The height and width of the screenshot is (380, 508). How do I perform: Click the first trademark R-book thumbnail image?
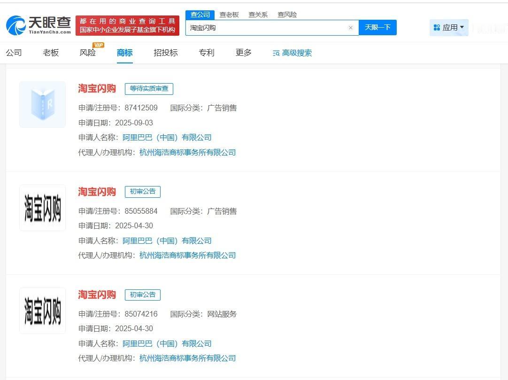click(42, 104)
